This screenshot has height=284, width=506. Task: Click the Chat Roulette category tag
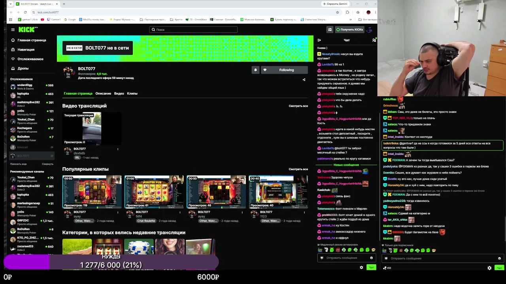tap(146, 221)
